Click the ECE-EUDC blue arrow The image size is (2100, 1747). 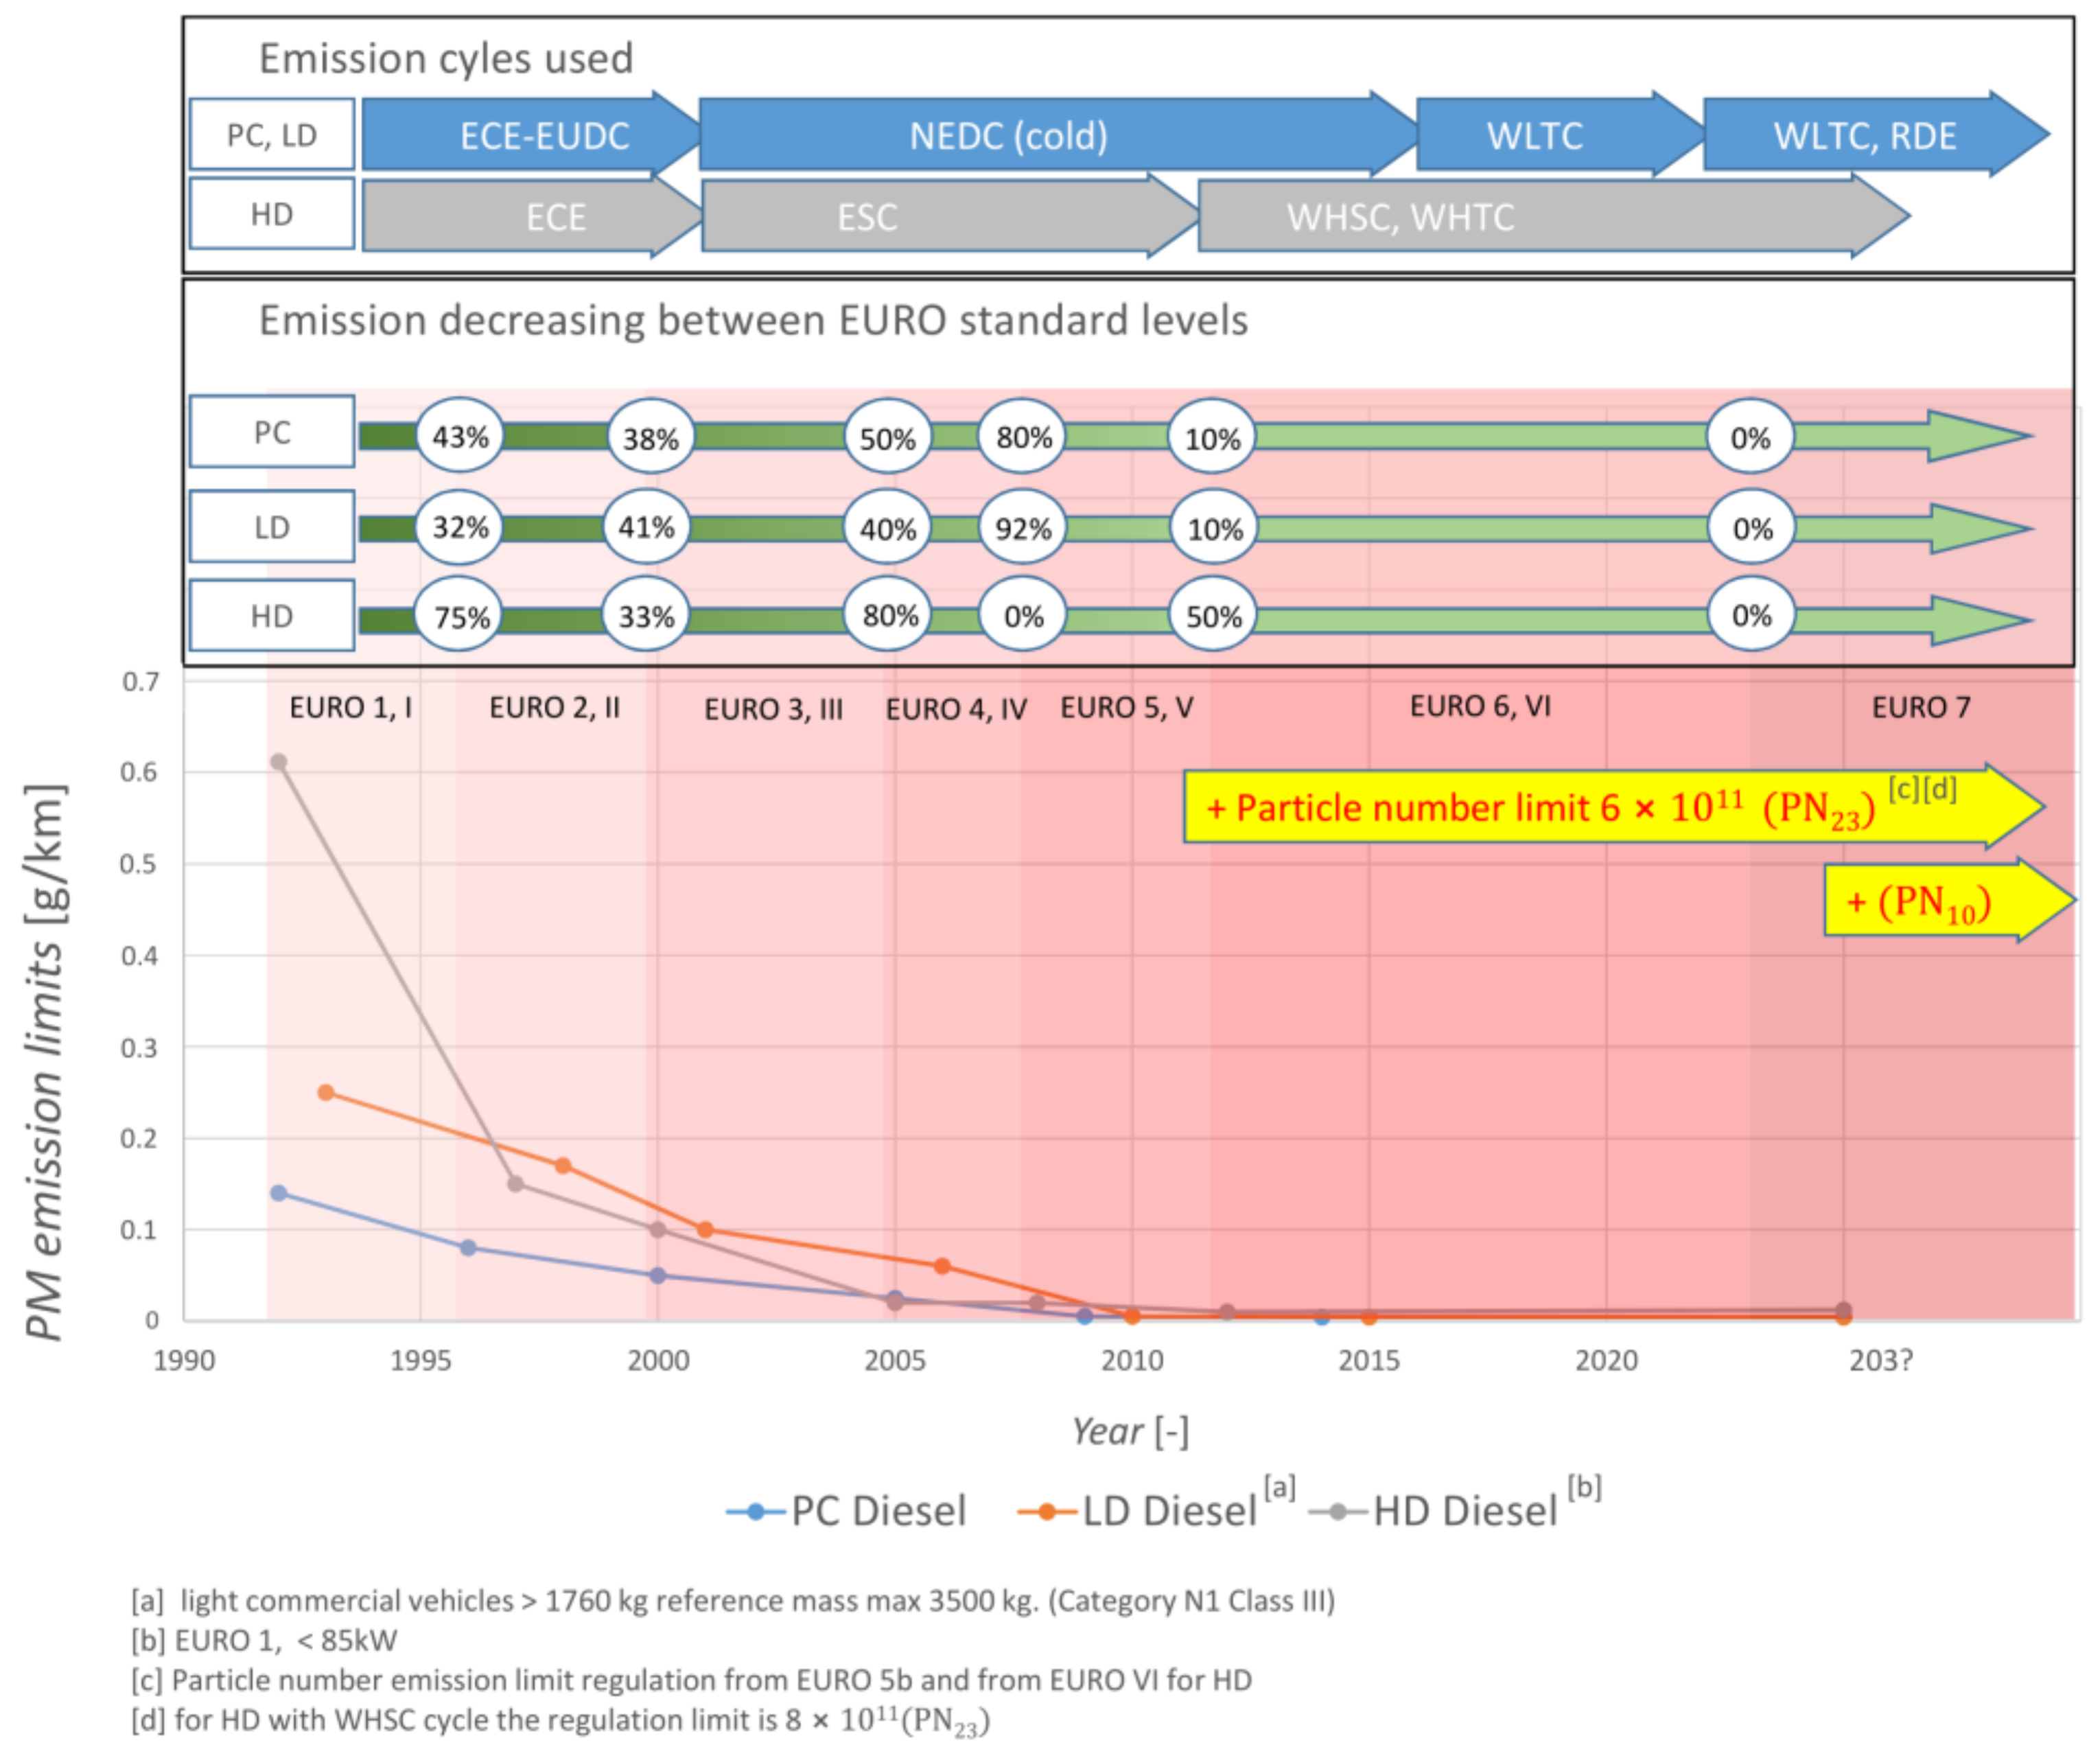544,135
